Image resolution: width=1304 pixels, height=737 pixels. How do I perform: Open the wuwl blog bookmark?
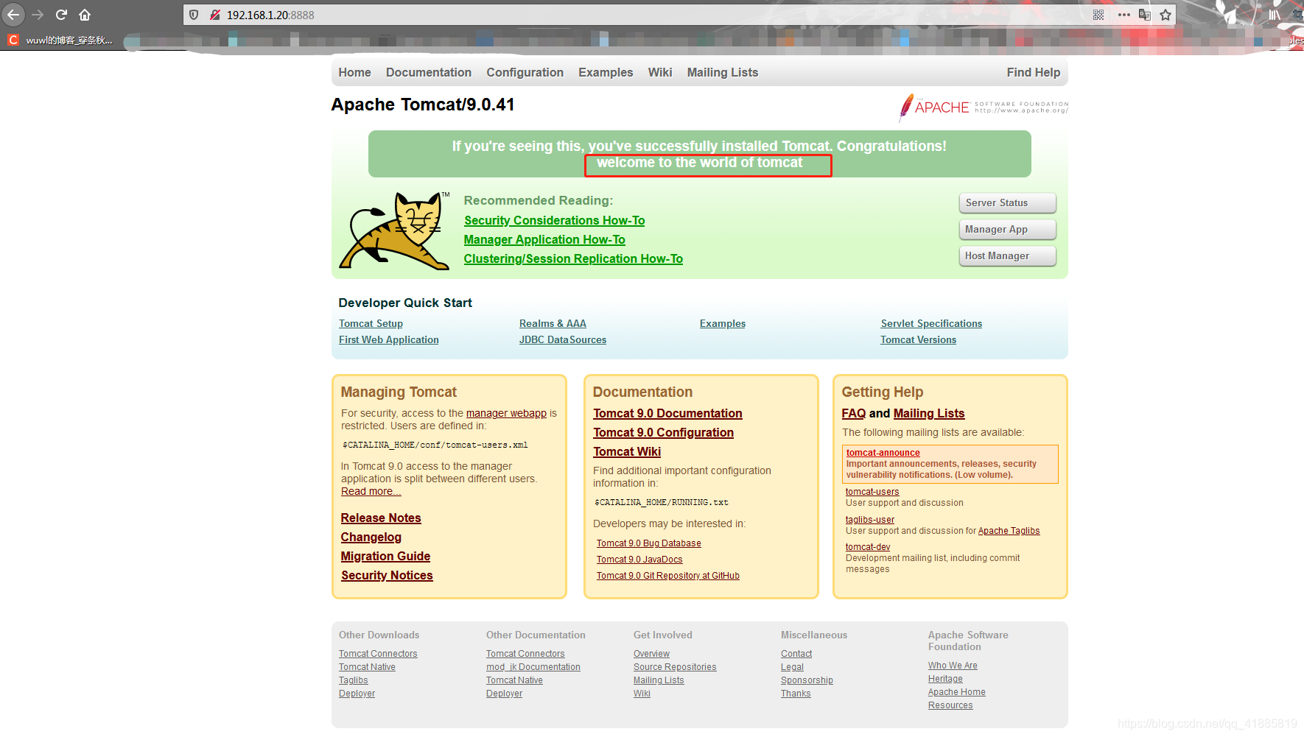(x=60, y=40)
